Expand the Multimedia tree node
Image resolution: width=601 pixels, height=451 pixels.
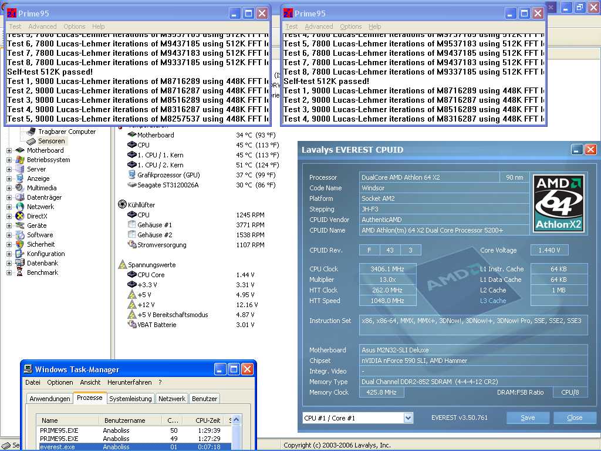coord(9,189)
